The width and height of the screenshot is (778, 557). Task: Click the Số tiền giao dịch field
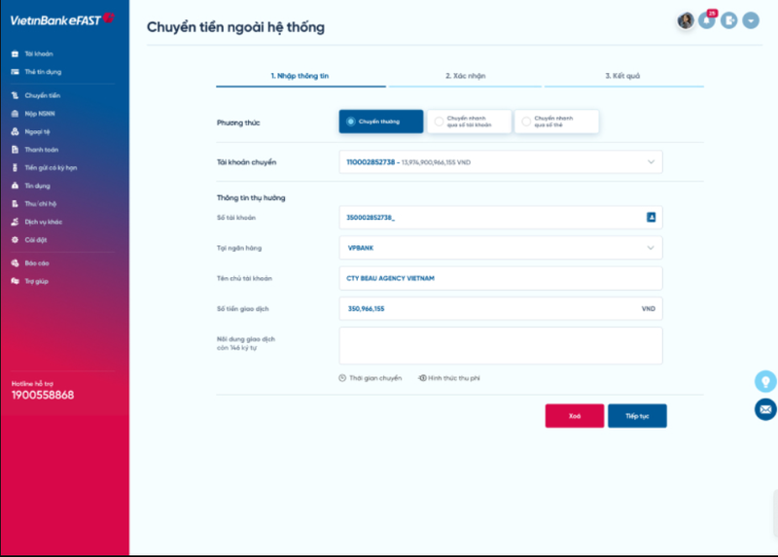501,308
